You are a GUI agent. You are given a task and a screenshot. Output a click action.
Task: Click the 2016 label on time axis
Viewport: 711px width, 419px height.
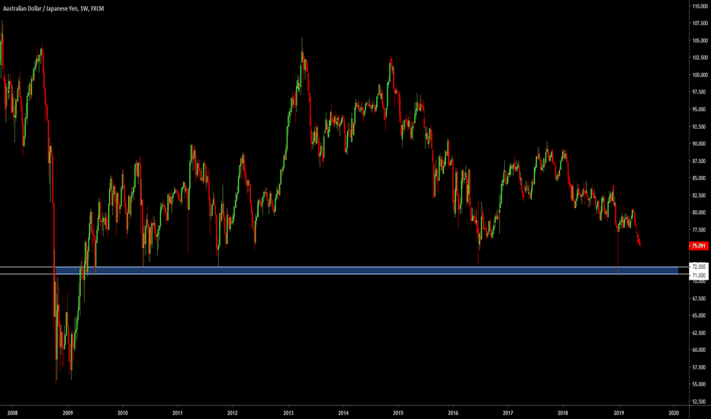click(453, 413)
